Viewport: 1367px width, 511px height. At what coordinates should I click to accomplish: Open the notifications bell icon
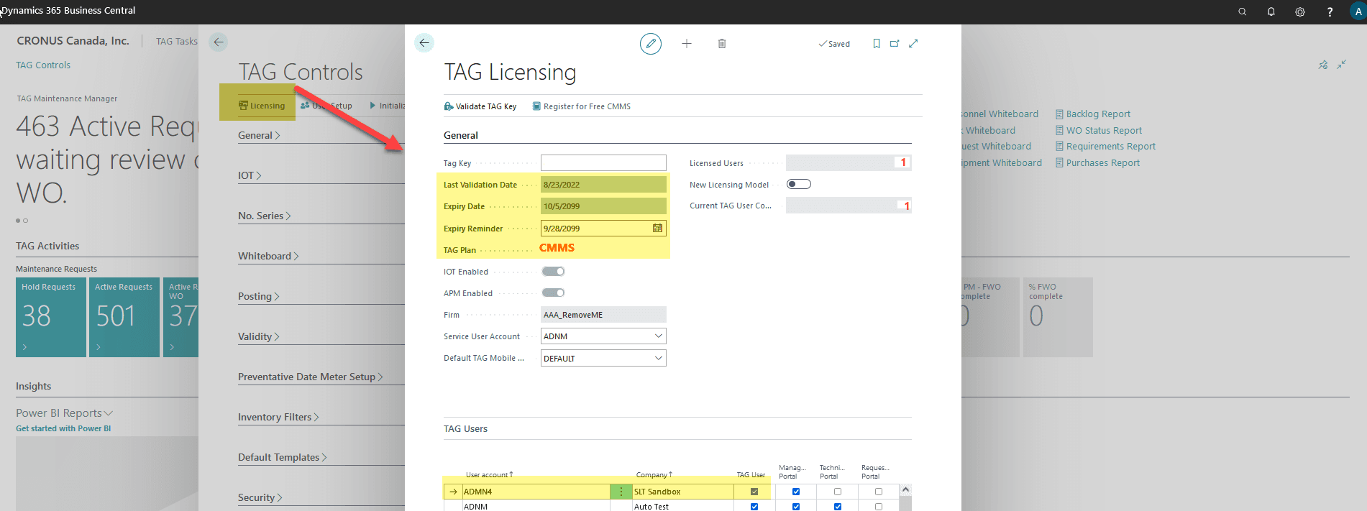1271,11
